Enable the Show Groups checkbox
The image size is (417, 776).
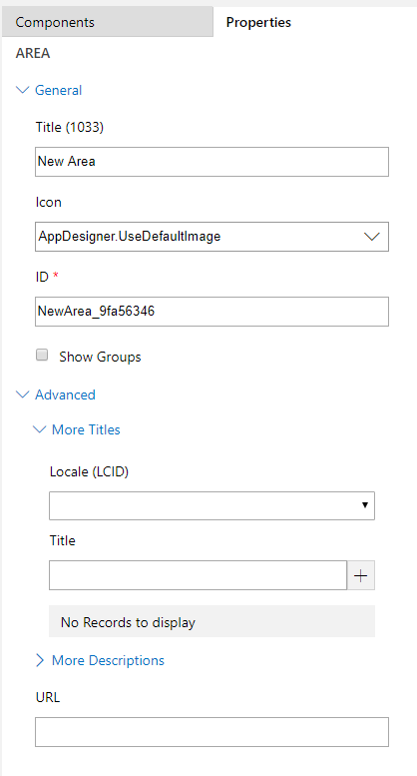point(42,355)
